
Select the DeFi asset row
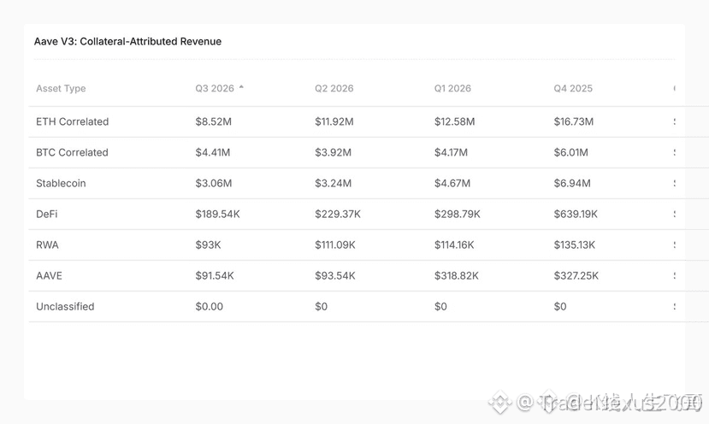coord(357,214)
